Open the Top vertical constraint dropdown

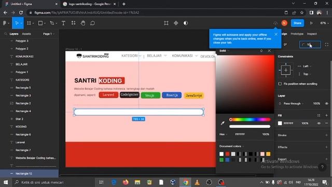coord(307,74)
